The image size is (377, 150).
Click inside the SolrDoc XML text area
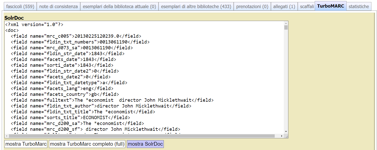[142, 76]
